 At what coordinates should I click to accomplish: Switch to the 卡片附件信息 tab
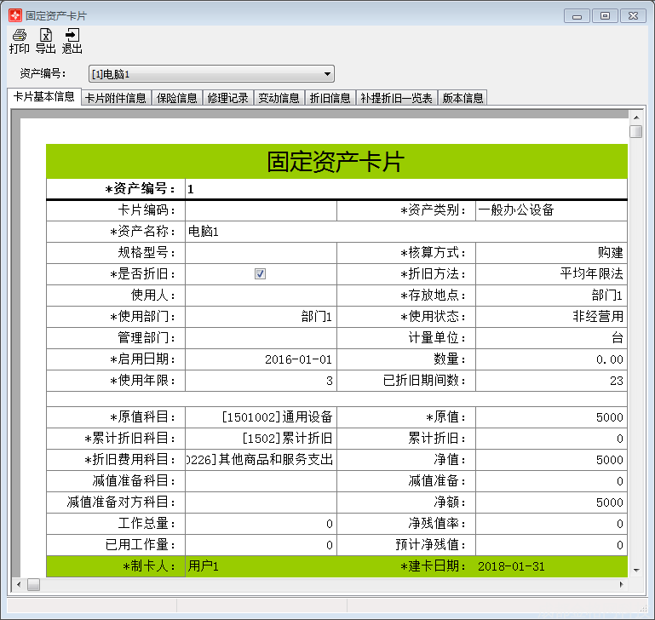click(x=116, y=98)
